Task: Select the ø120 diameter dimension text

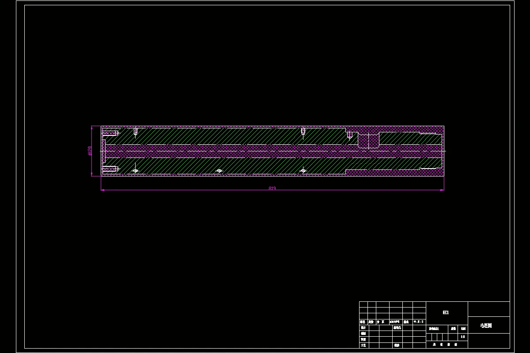Action: [x=89, y=151]
